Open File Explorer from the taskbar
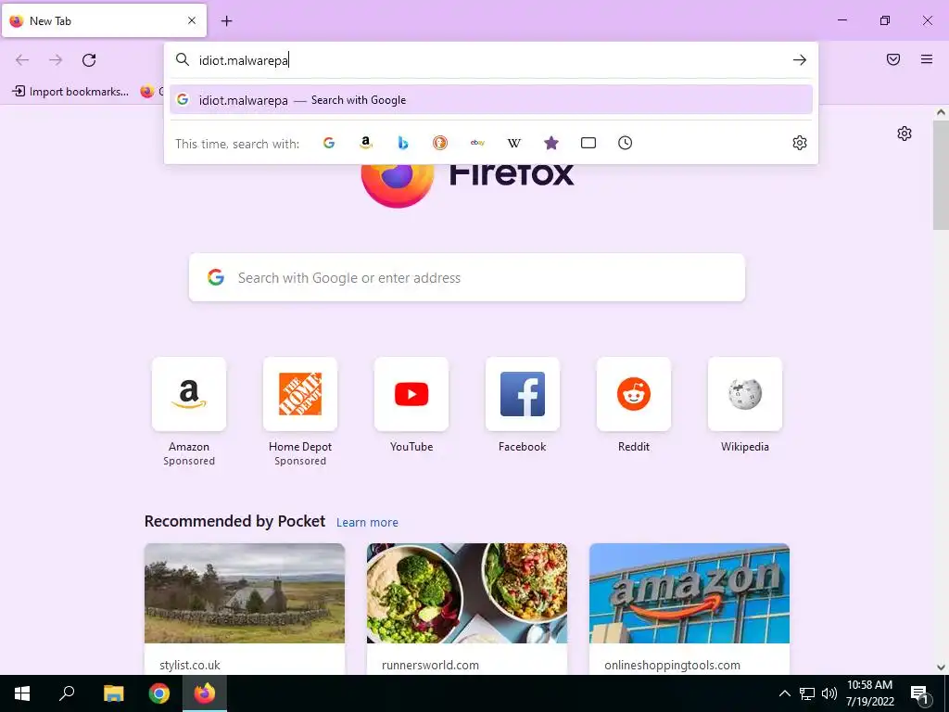The height and width of the screenshot is (712, 949). tap(113, 693)
